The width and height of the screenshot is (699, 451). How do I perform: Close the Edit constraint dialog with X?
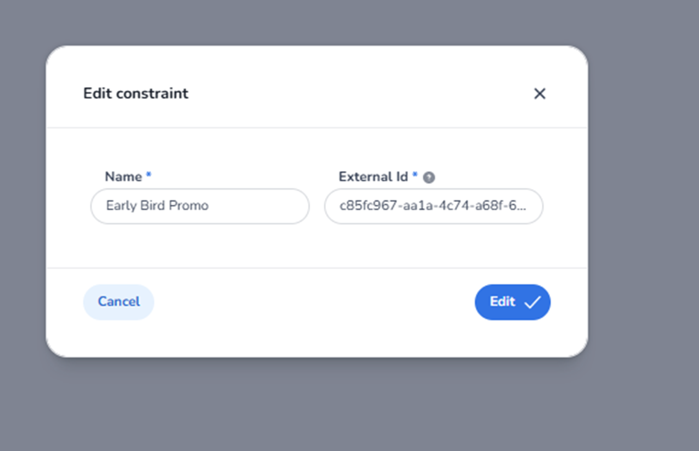pos(540,93)
